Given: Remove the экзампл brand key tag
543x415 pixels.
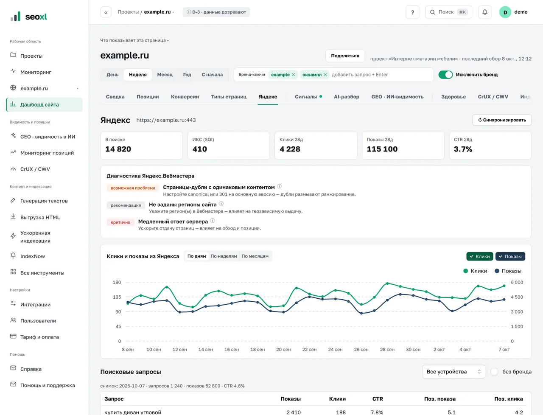Looking at the screenshot, I should coord(325,75).
